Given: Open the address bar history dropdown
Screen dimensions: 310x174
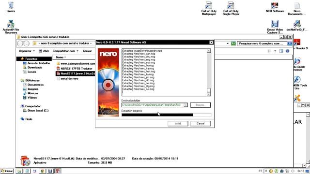Looking at the screenshot, I should 228,43.
